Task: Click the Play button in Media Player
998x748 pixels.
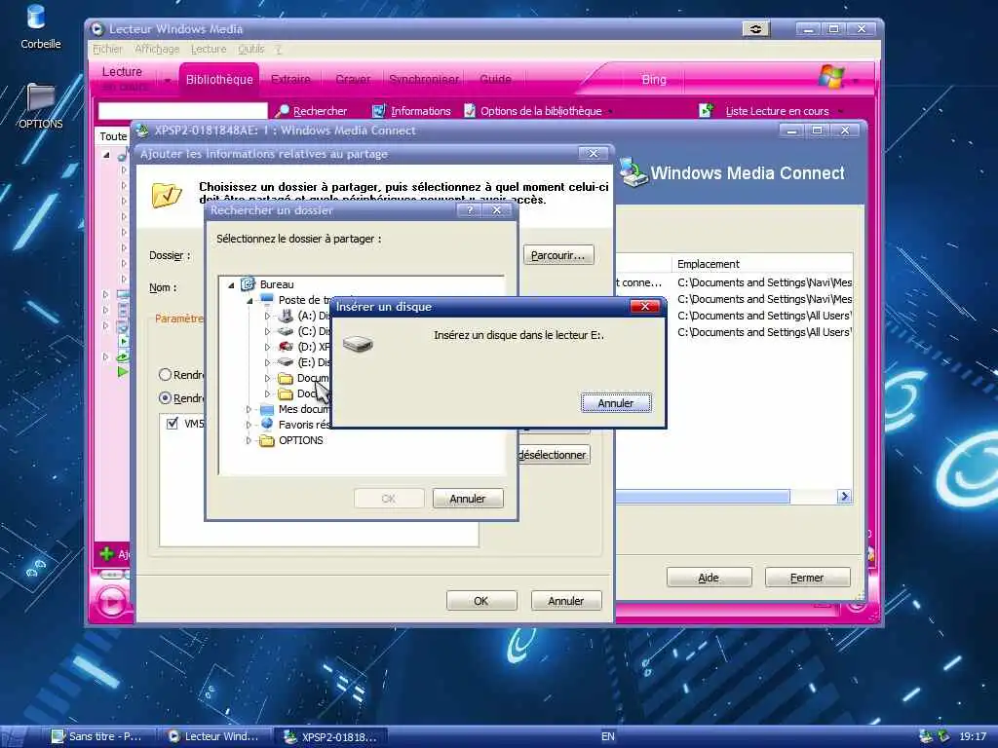Action: (x=113, y=601)
